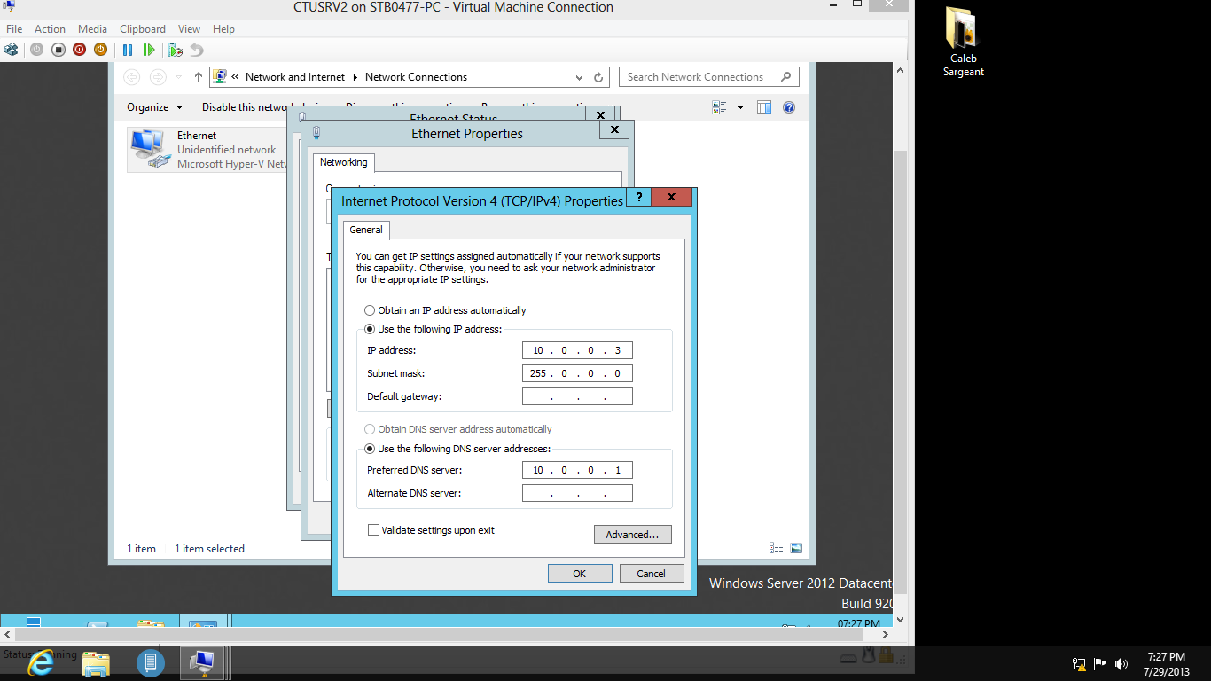
Task: Open the View menu
Action: click(189, 29)
